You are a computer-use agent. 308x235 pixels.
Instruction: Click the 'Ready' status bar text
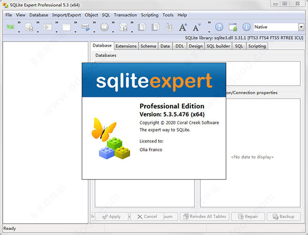point(9,228)
